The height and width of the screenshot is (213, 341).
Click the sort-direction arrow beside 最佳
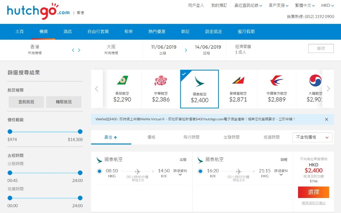[116, 137]
